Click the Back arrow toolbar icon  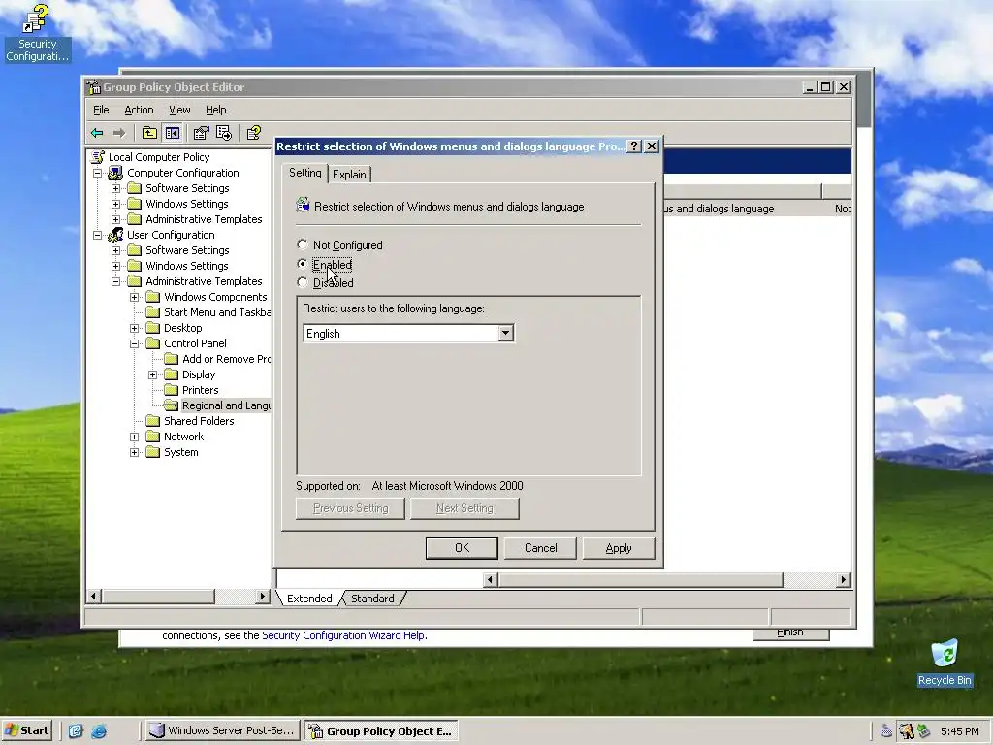97,132
